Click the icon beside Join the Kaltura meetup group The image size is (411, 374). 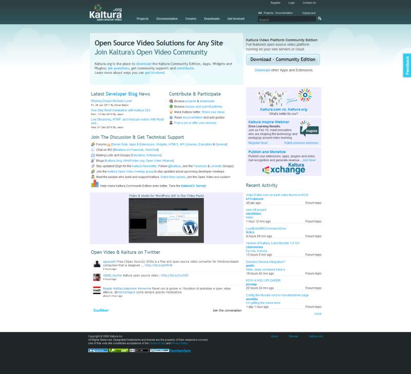point(93,171)
